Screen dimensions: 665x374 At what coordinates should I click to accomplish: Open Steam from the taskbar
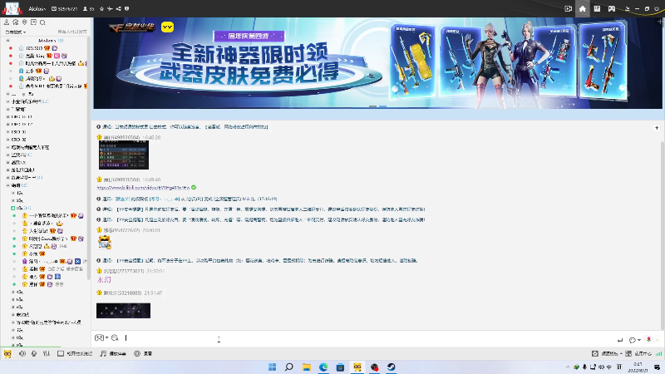[391, 367]
